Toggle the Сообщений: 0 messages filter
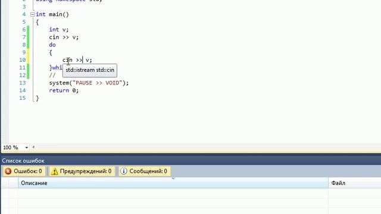The height and width of the screenshot is (214, 381). [x=144, y=171]
